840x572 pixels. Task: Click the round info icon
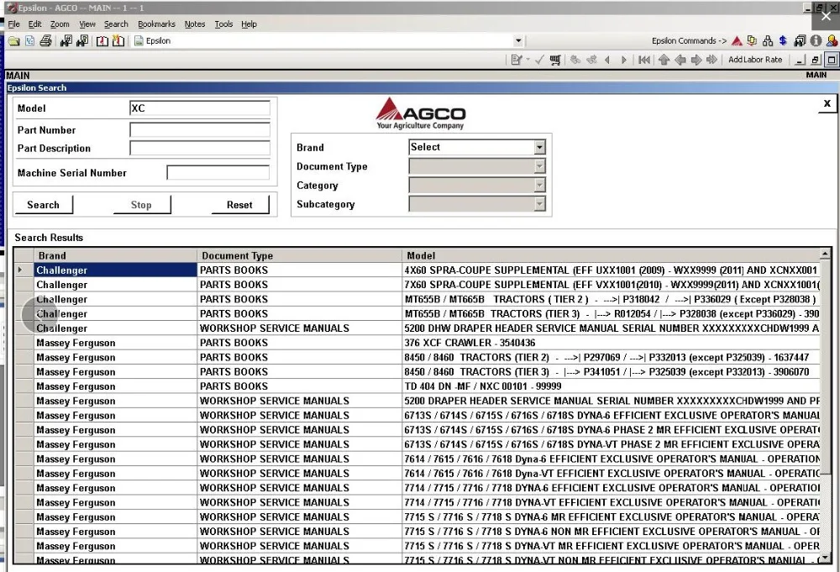coord(816,40)
